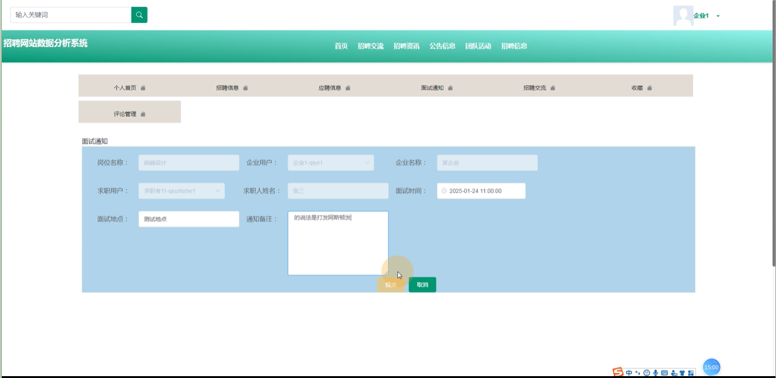Click the 求职用户： label
The height and width of the screenshot is (378, 776).
[x=113, y=191]
